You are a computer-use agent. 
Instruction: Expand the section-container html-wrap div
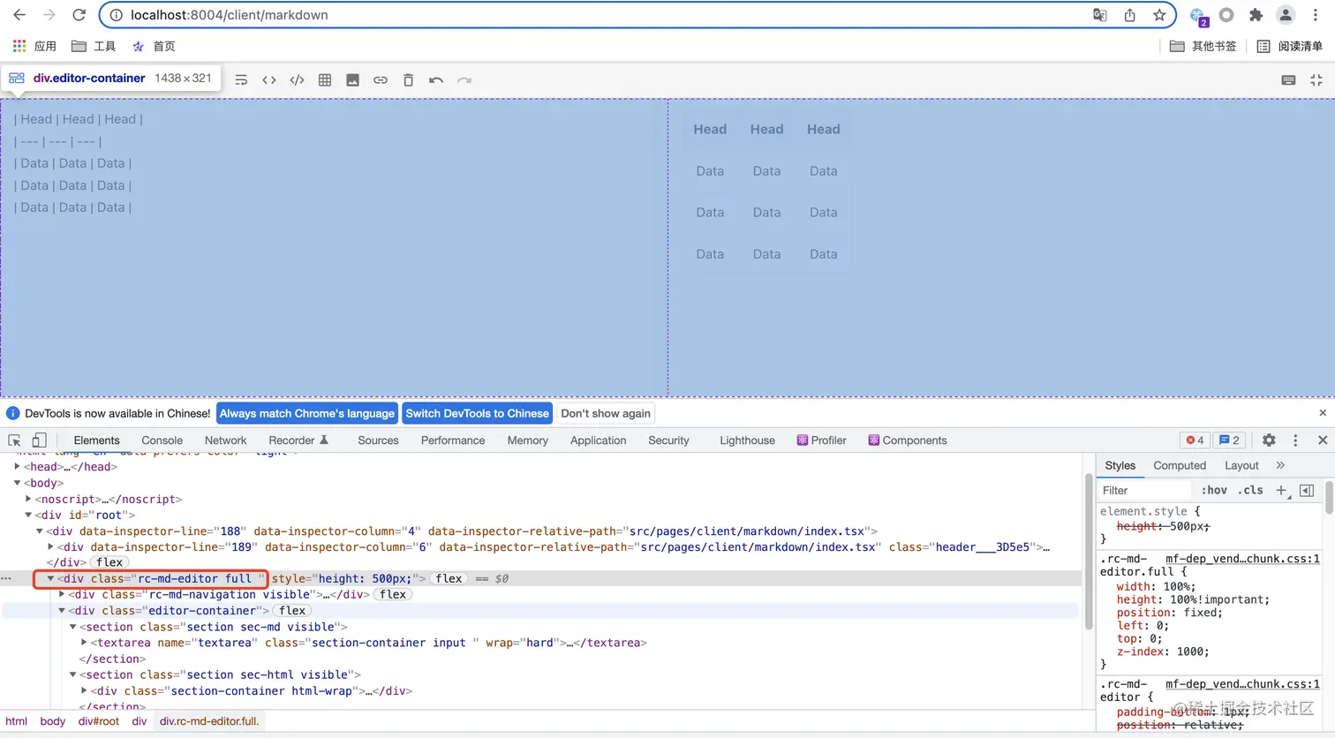84,691
